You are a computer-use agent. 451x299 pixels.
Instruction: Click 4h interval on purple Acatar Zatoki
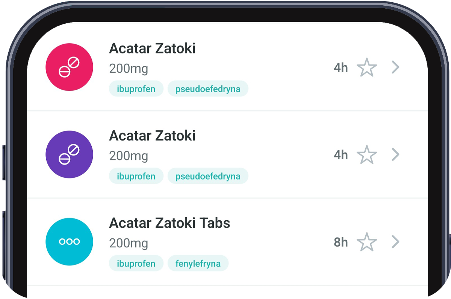click(341, 155)
